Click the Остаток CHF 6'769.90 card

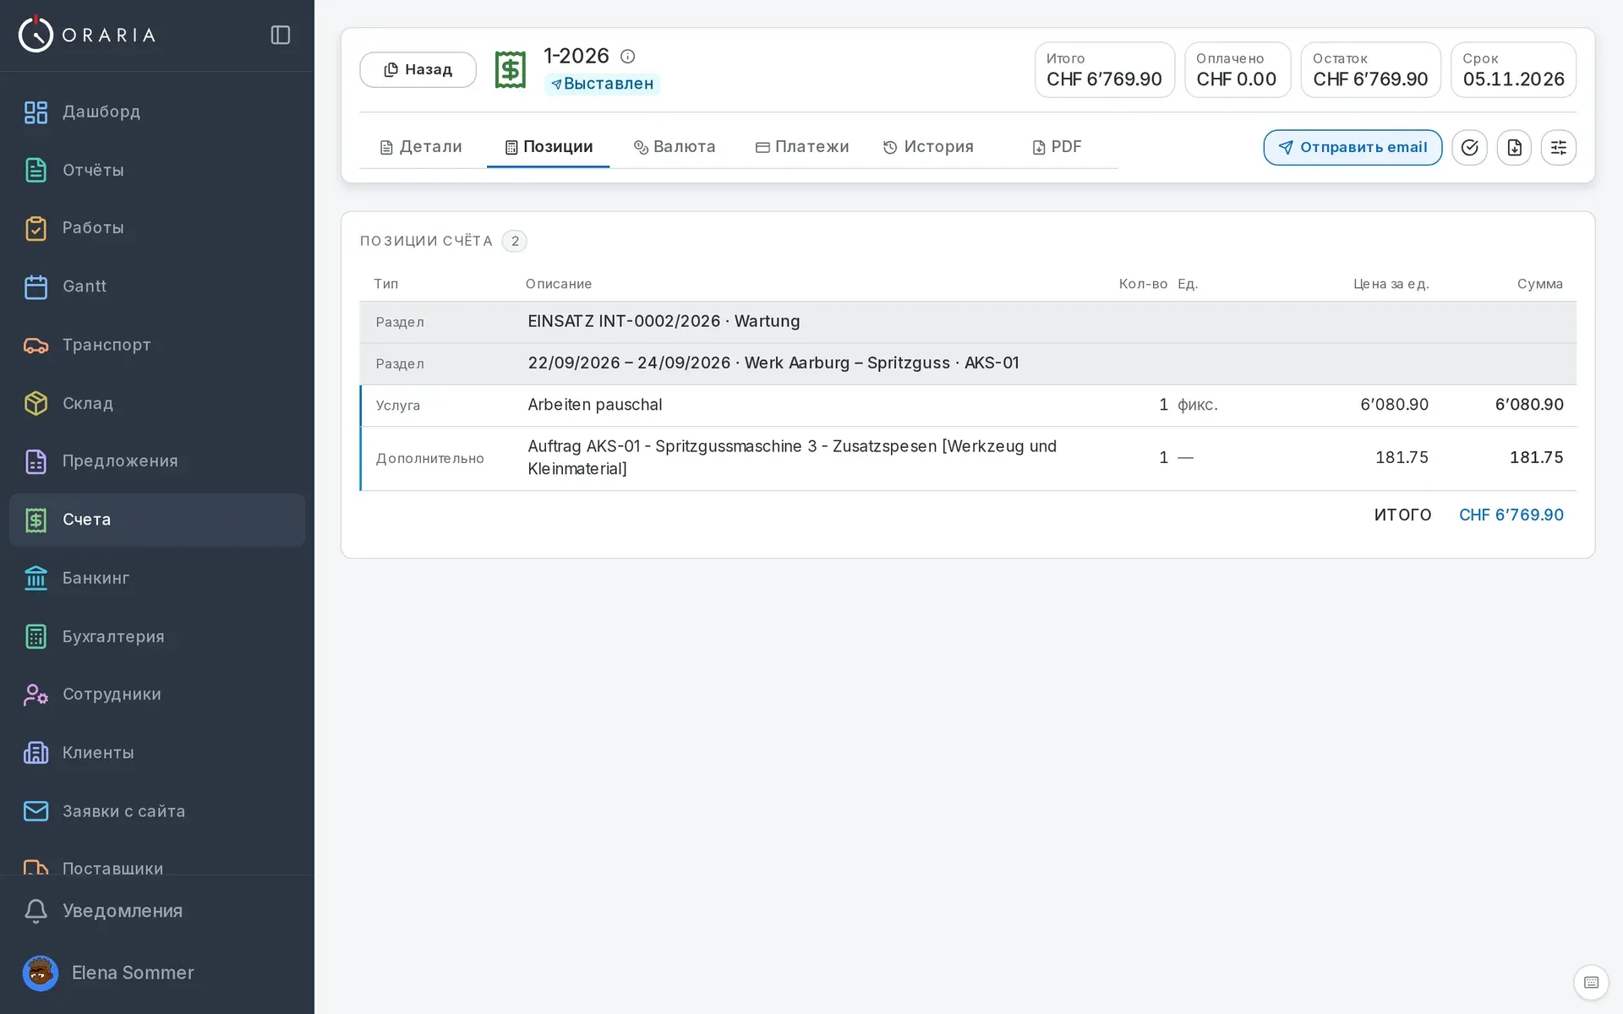pyautogui.click(x=1370, y=69)
